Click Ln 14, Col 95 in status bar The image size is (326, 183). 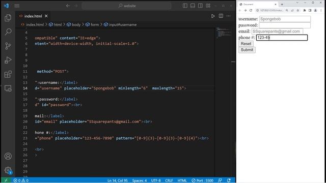118,180
